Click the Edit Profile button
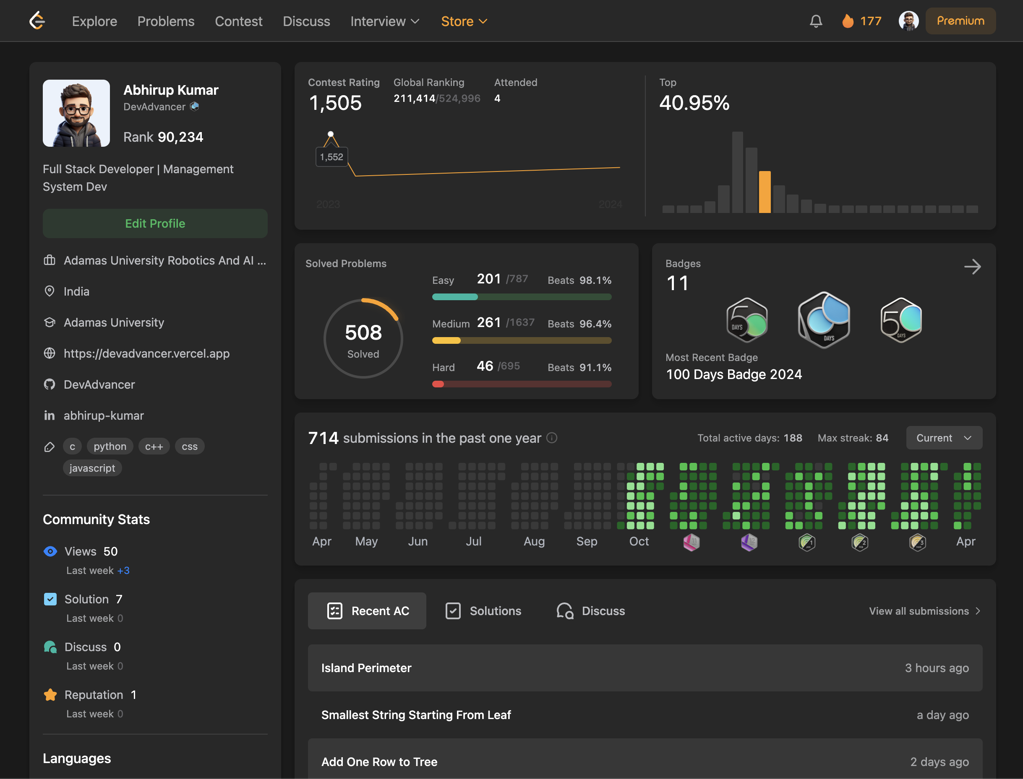This screenshot has width=1023, height=779. [155, 223]
